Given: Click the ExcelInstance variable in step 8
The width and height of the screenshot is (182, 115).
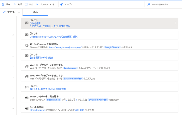Looking at the screenshot, I should tap(53, 100).
